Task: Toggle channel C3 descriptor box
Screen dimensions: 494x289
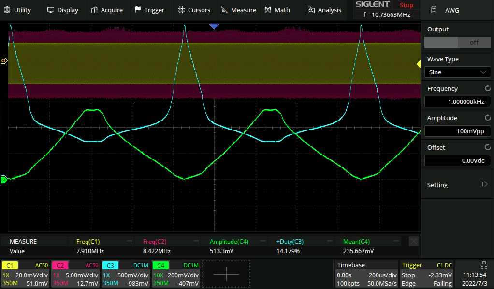Action: (126, 274)
